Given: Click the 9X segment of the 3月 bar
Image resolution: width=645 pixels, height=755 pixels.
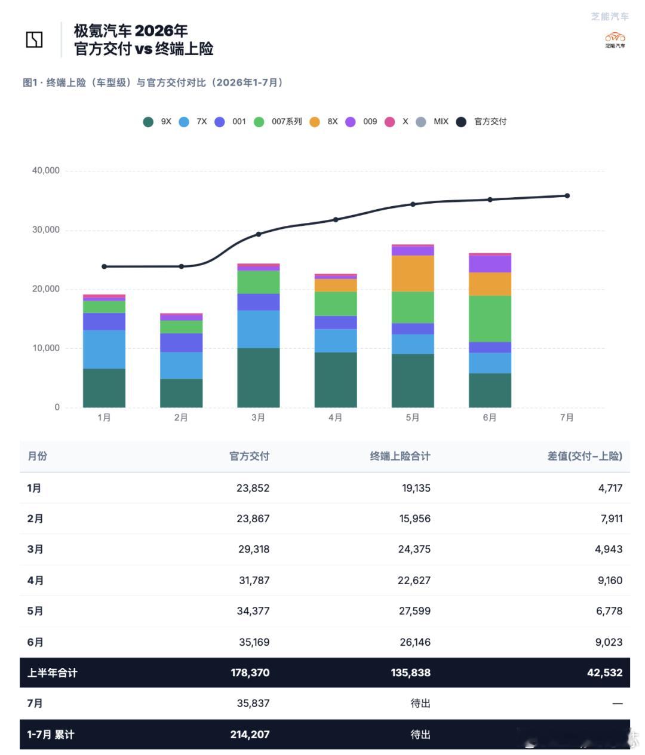Looking at the screenshot, I should click(x=259, y=377).
